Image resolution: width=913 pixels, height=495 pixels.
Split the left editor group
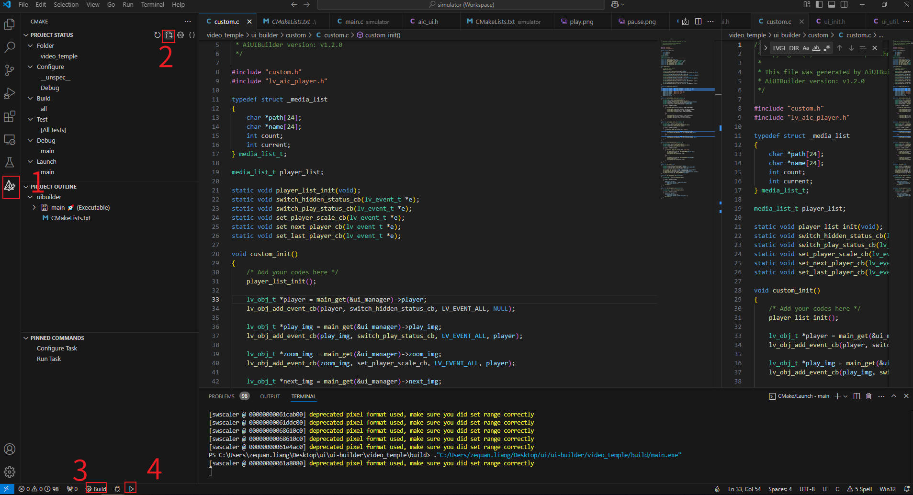pyautogui.click(x=698, y=22)
